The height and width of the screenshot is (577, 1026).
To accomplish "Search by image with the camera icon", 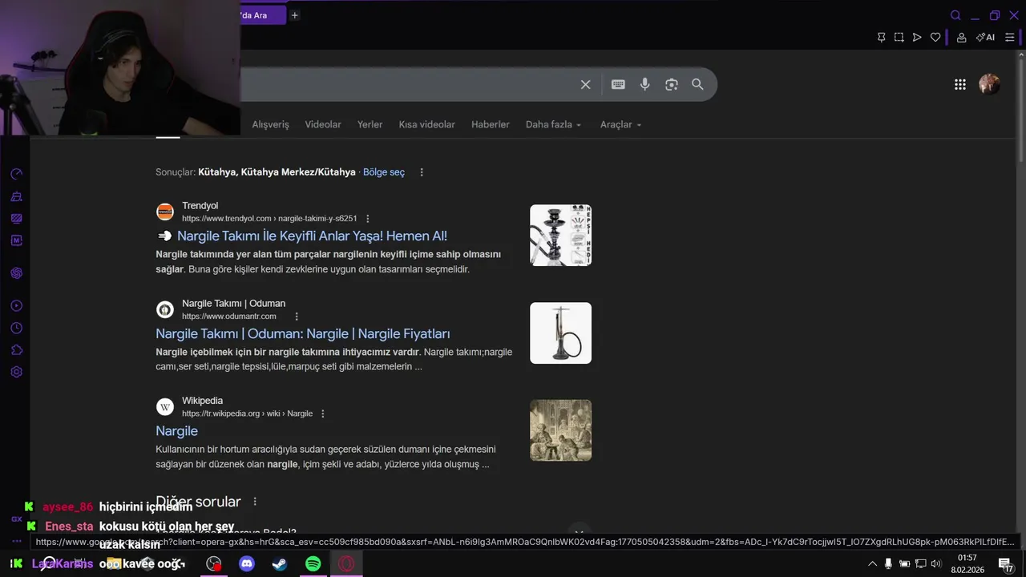I will click(x=672, y=84).
